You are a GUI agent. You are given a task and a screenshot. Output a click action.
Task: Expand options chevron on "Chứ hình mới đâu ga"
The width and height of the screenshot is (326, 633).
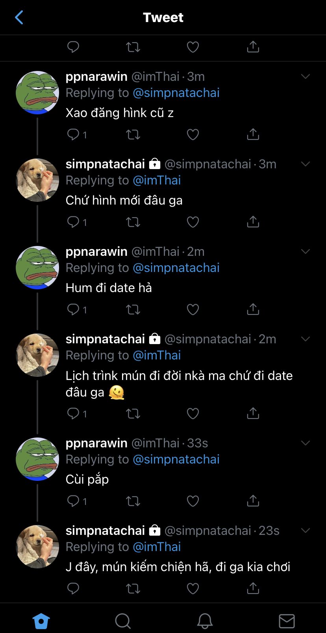coord(306,164)
